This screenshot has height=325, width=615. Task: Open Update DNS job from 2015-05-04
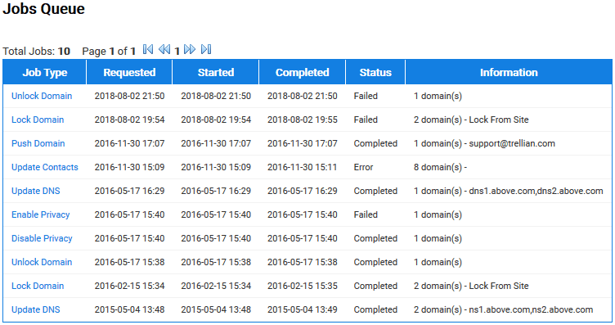pos(36,309)
